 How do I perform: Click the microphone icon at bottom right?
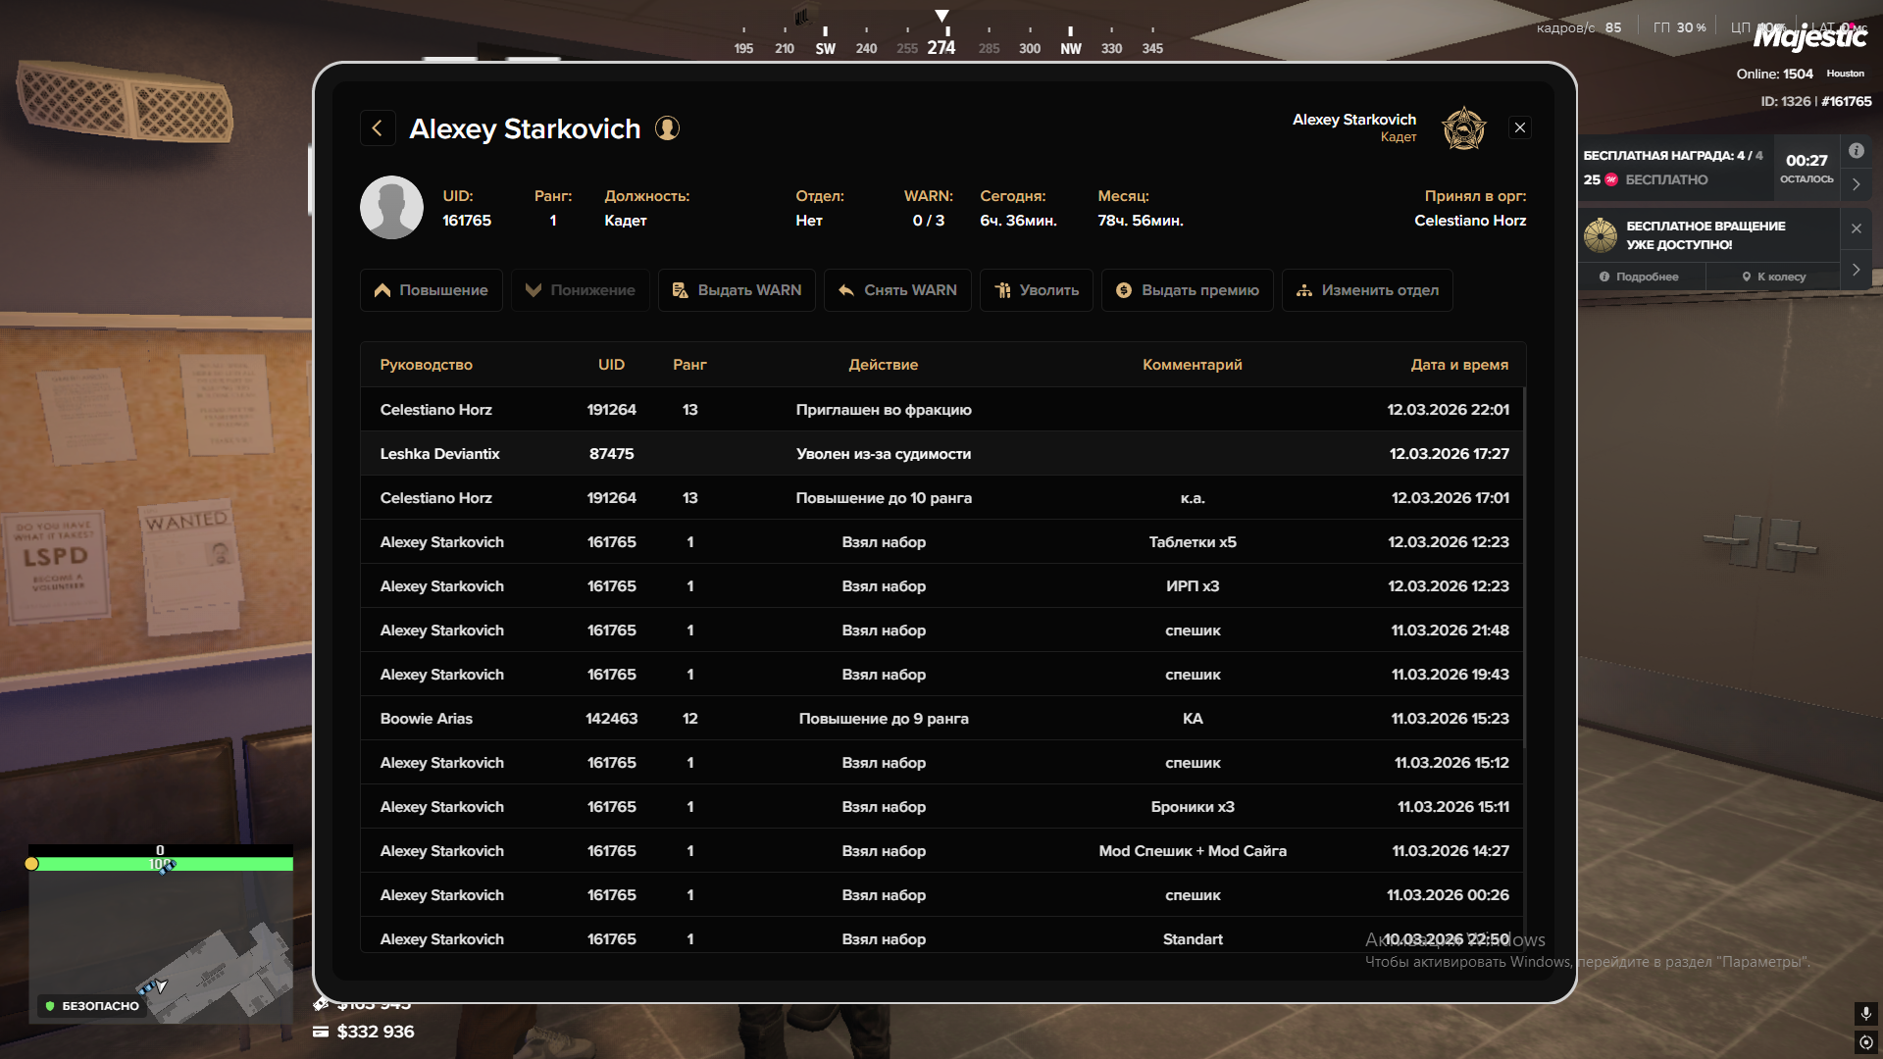pyautogui.click(x=1865, y=1012)
